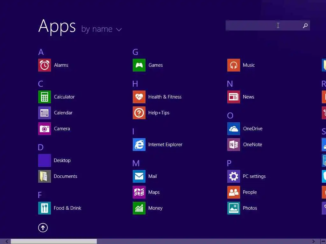The width and height of the screenshot is (326, 244).
Task: Launch the People app icon
Action: click(234, 192)
